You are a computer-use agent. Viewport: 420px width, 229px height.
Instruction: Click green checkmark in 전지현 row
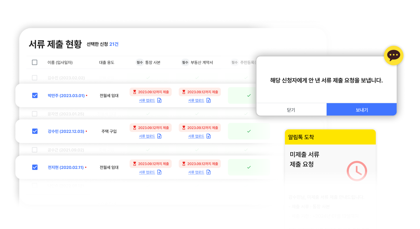[x=249, y=167]
